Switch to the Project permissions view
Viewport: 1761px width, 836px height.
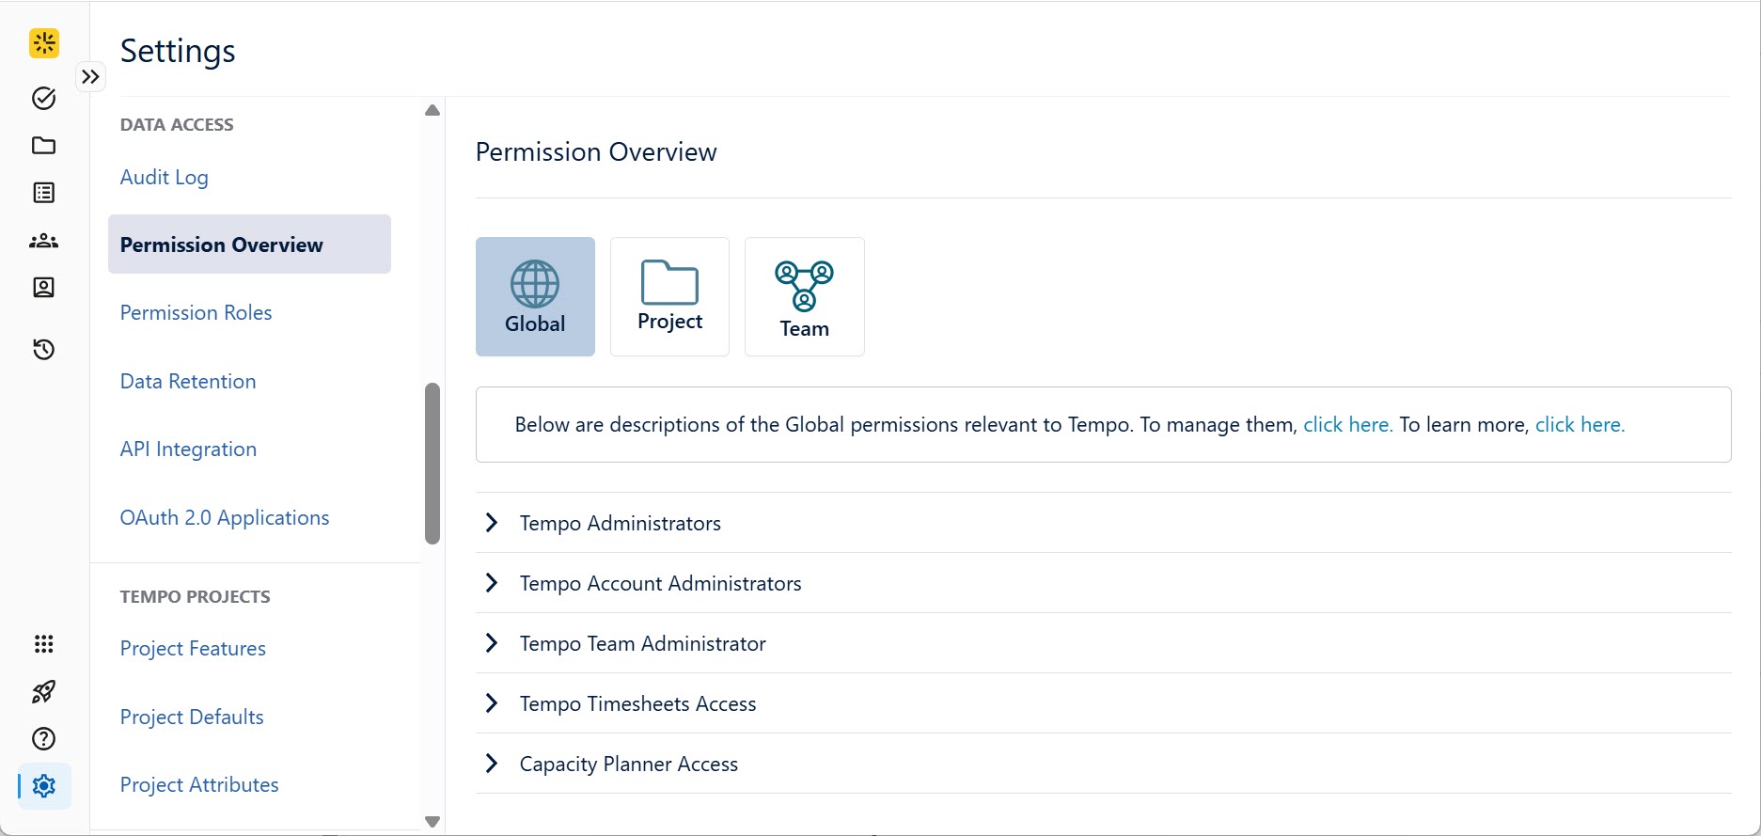tap(668, 296)
